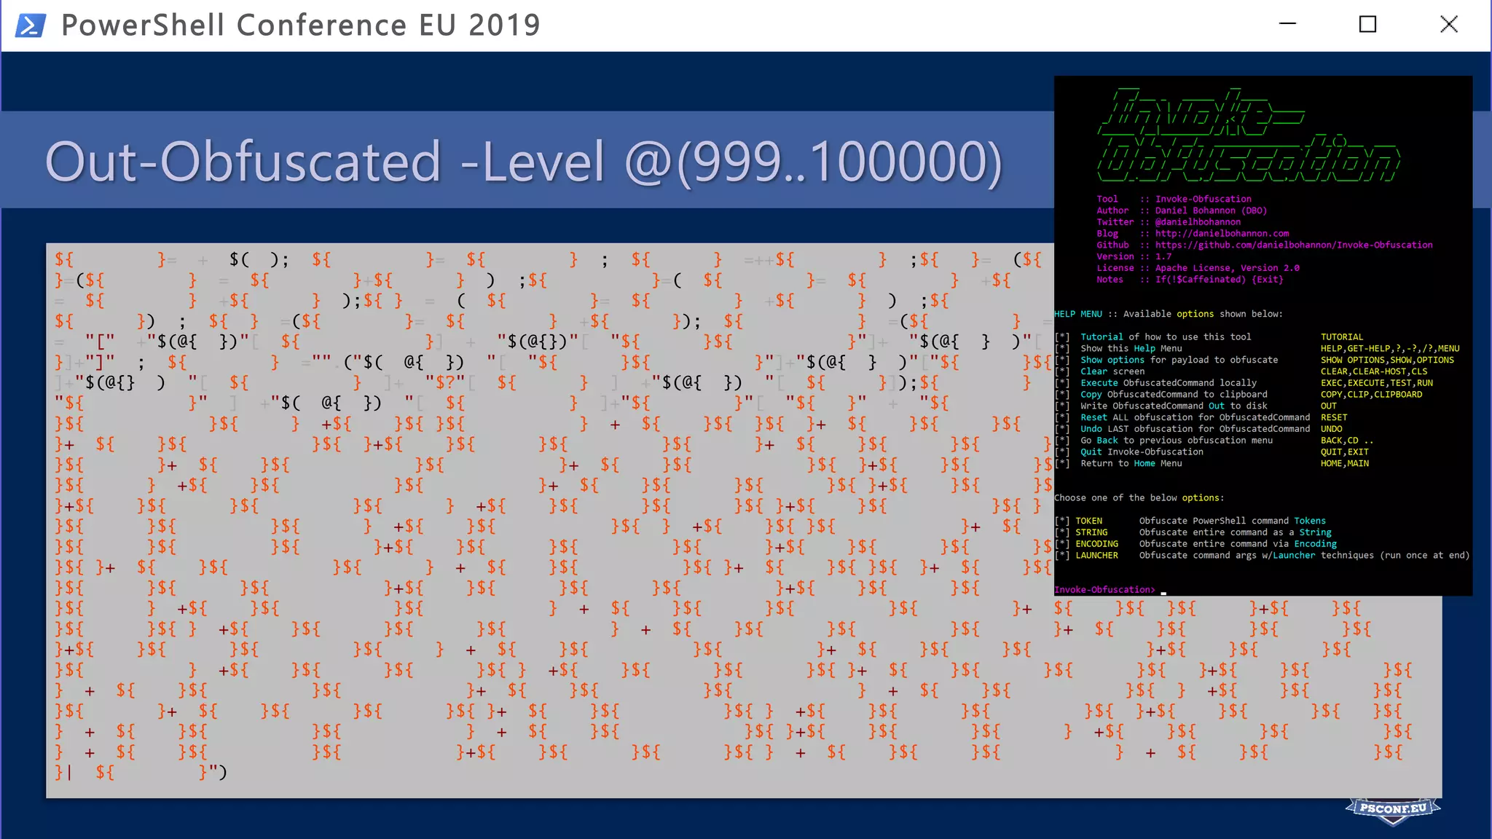
Task: Click the TUTORIAL command keyword
Action: [1342, 337]
